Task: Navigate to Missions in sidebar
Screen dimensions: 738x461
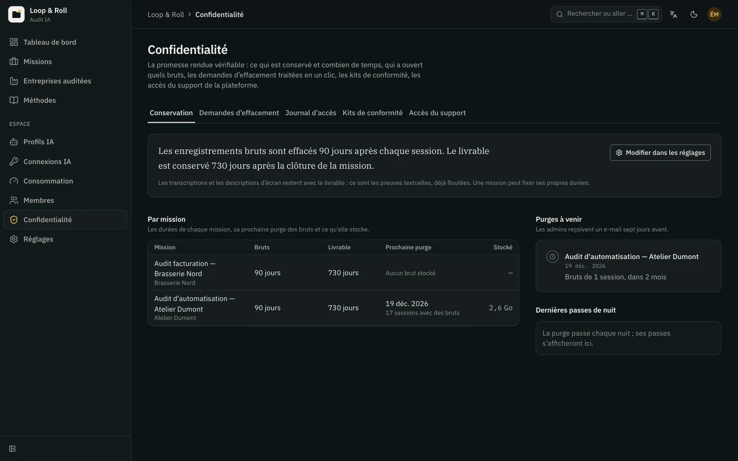Action: coord(65,62)
